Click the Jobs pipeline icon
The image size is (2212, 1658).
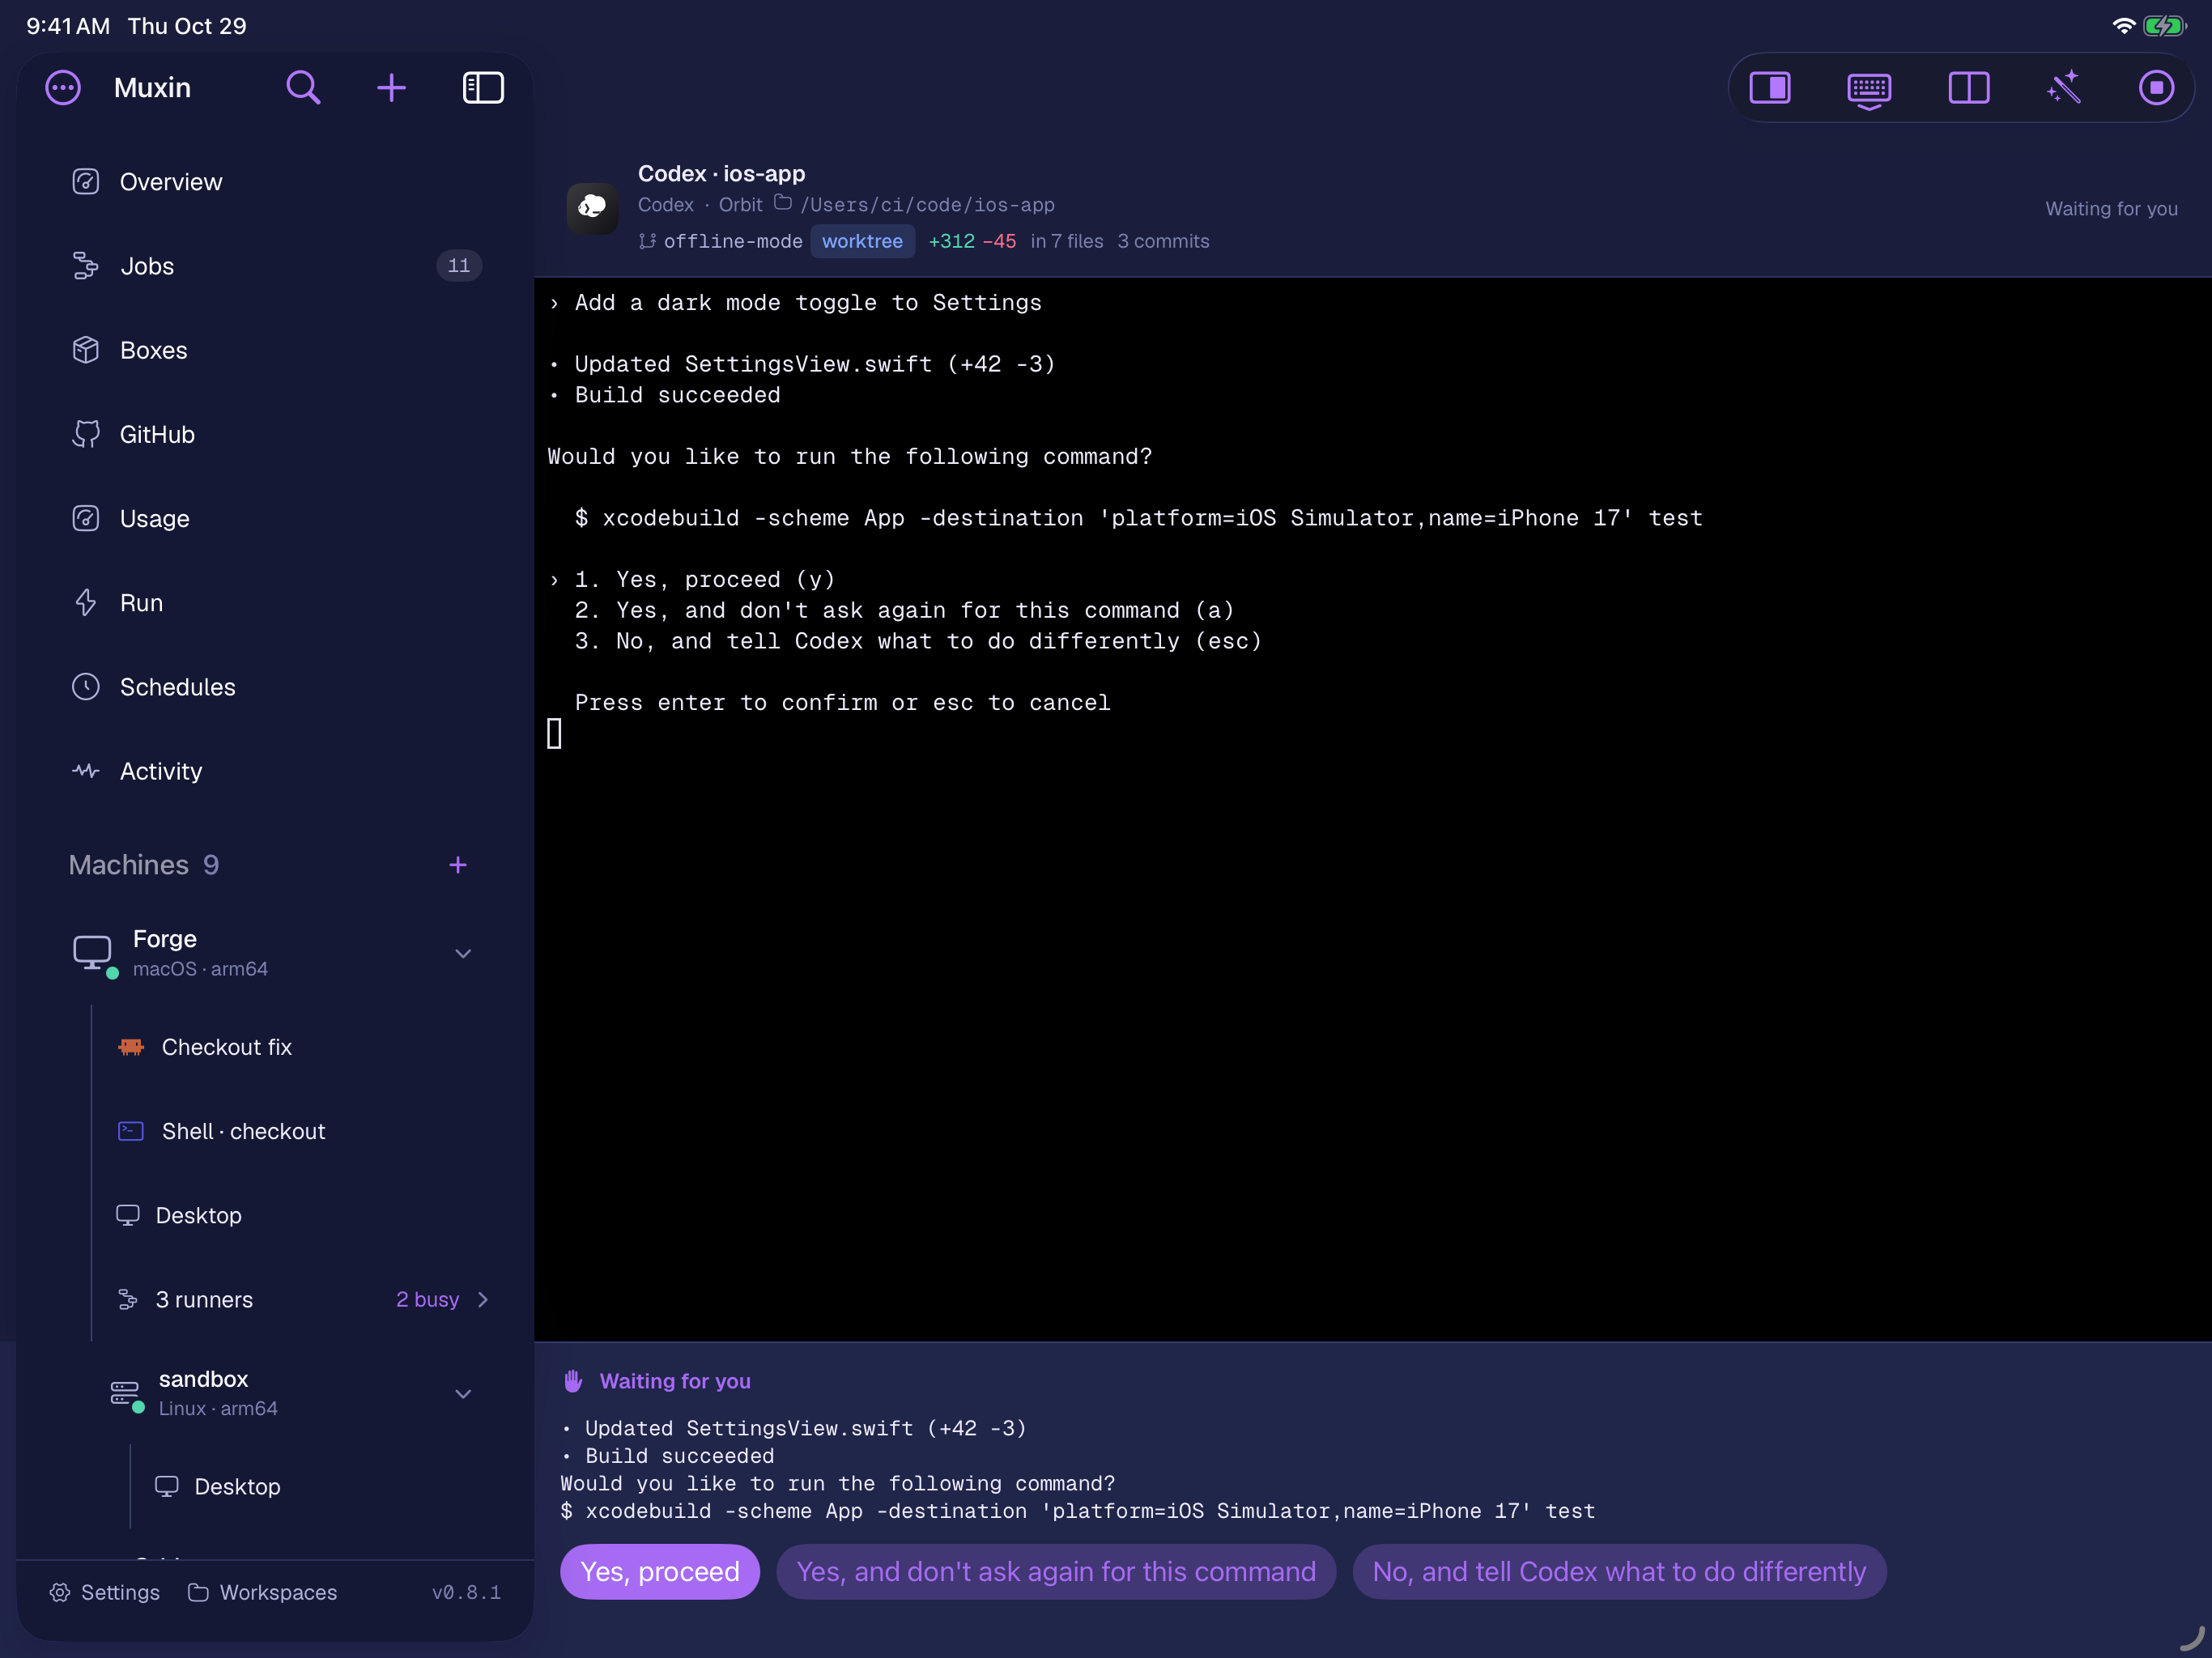(x=86, y=266)
